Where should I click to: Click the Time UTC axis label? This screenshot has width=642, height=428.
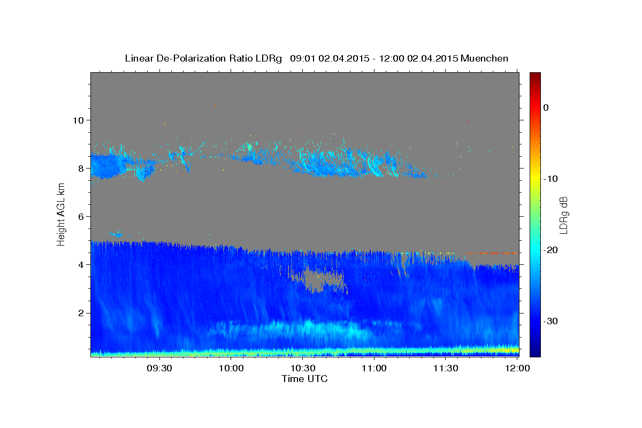(304, 379)
